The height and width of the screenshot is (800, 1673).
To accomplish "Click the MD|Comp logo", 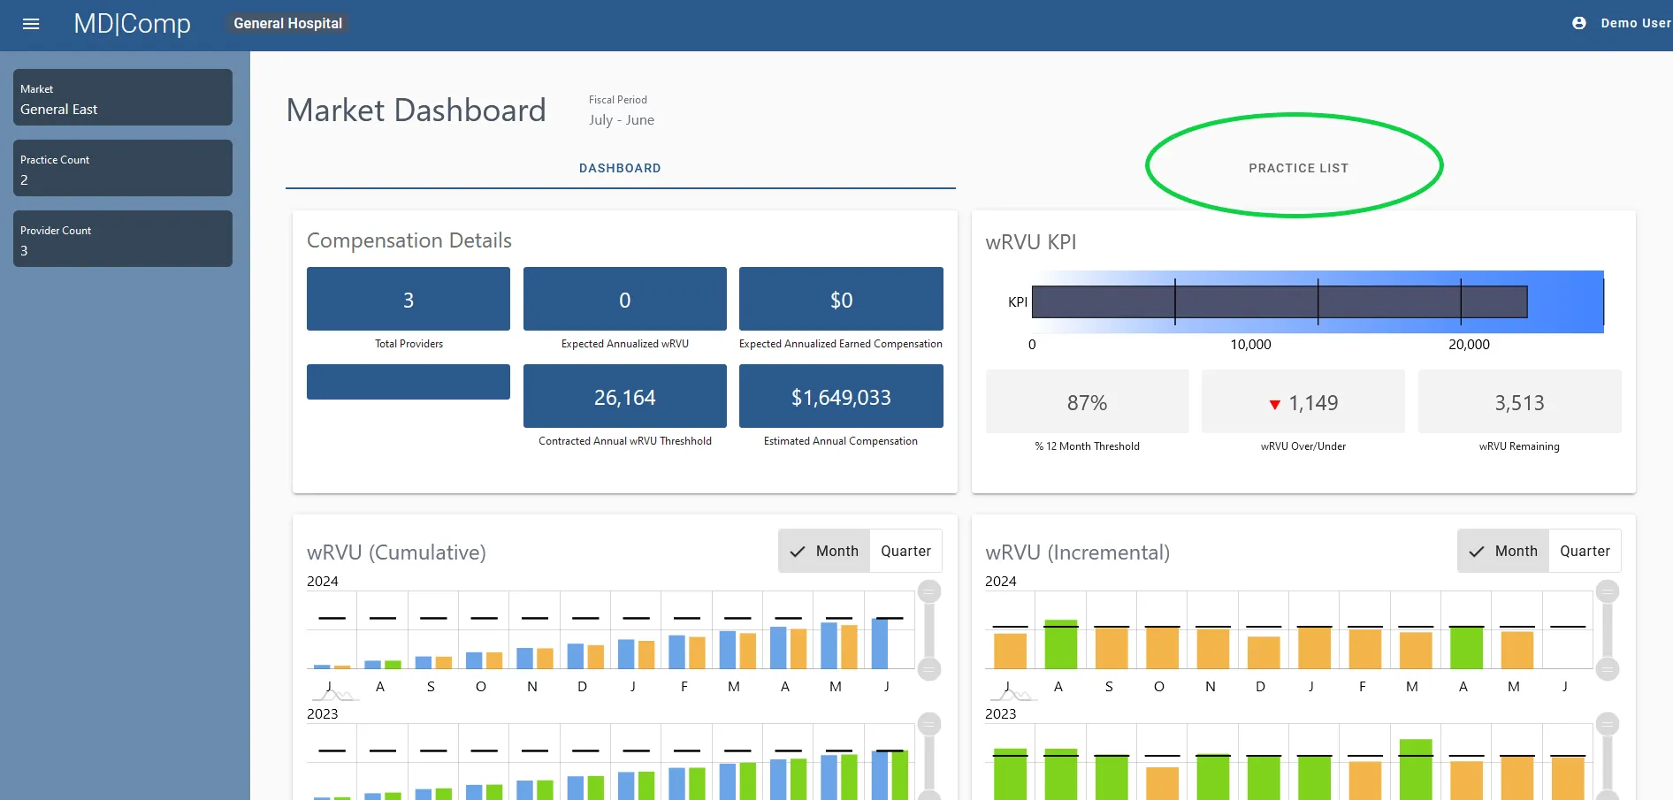I will coord(132,24).
